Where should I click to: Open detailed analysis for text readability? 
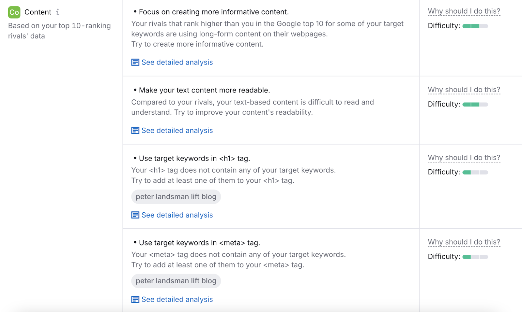tap(177, 130)
